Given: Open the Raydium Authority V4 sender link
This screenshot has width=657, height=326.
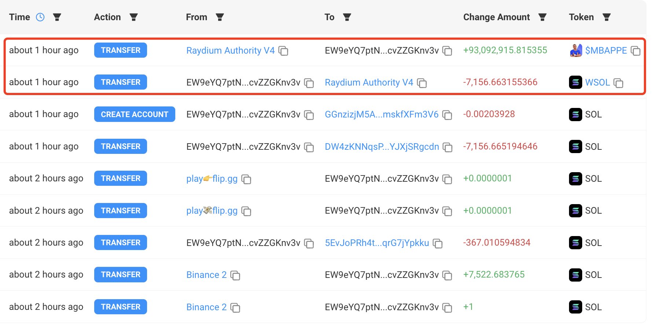Looking at the screenshot, I should click(230, 51).
